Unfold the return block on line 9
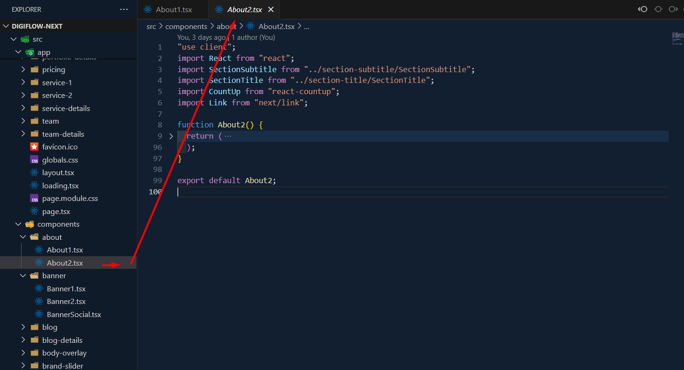The width and height of the screenshot is (684, 370). pyautogui.click(x=171, y=136)
